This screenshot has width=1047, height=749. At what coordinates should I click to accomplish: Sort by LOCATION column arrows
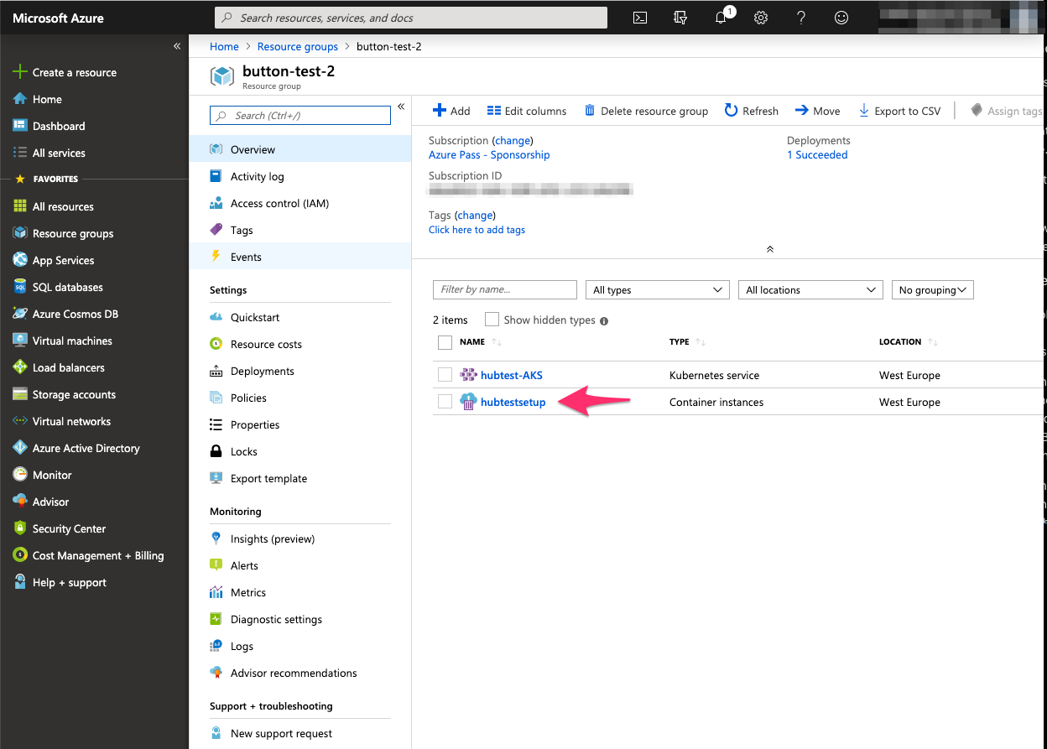[933, 342]
